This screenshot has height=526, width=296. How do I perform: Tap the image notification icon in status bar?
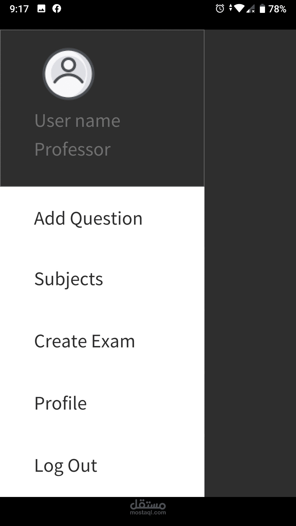tap(41, 9)
